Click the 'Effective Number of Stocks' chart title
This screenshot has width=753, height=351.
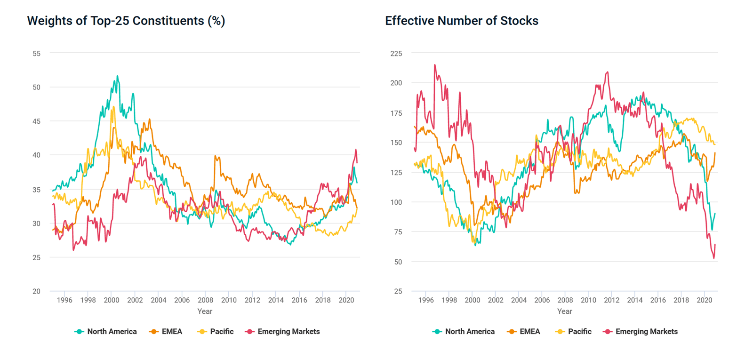(462, 21)
